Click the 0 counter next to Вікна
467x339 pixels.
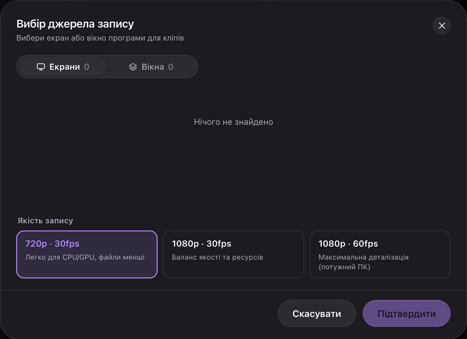point(171,67)
